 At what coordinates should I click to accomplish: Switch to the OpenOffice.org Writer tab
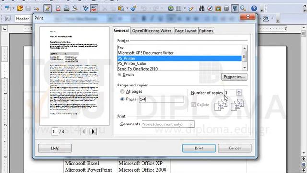click(152, 31)
